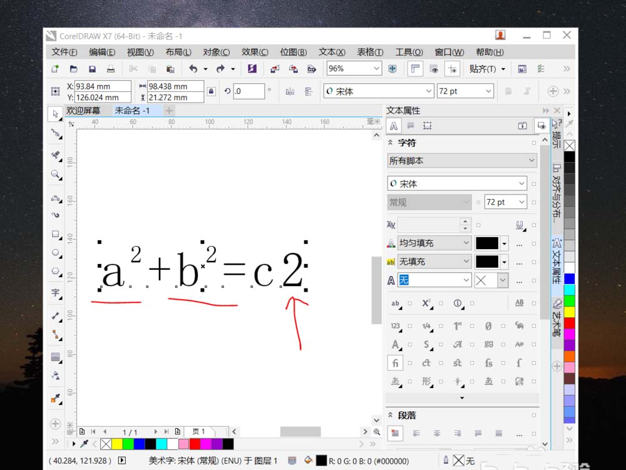Open the 编辑(E) menu
Viewport: 626px width, 470px height.
pos(102,53)
